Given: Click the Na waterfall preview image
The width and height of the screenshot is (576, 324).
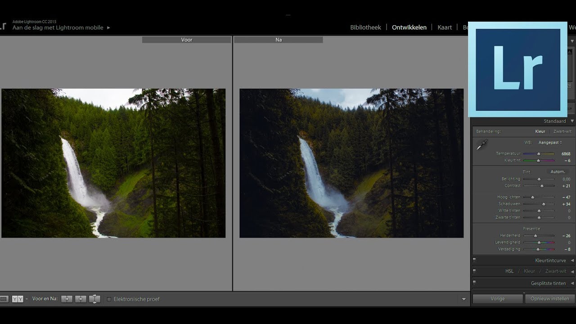Looking at the screenshot, I should pyautogui.click(x=351, y=163).
